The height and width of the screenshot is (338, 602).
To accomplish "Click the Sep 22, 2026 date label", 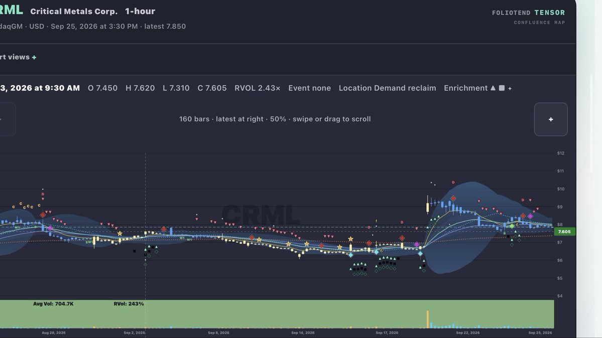I will point(467,332).
